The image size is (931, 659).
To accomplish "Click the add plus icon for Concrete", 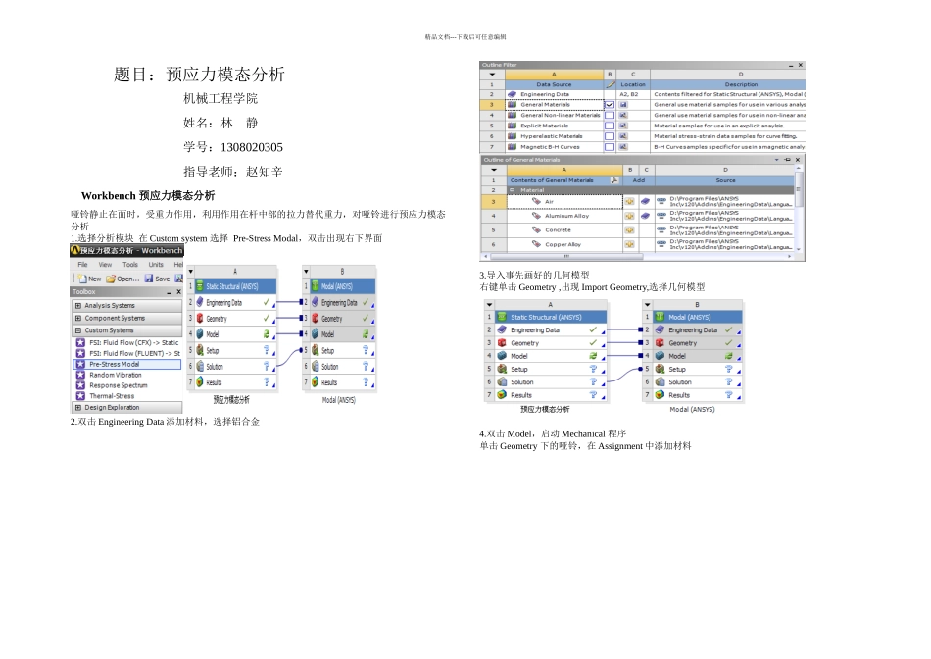I will click(x=630, y=230).
